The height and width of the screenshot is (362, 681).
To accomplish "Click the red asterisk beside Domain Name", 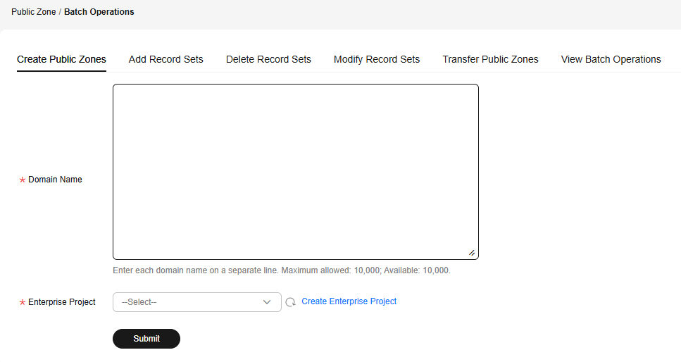I will tap(22, 180).
